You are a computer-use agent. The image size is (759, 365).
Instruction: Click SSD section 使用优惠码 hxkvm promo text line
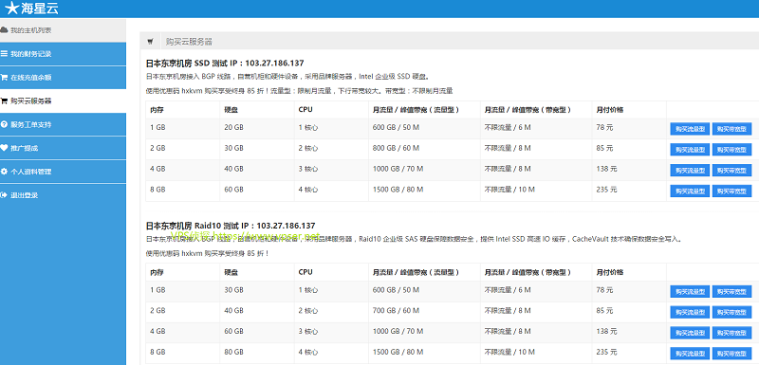[x=299, y=91]
